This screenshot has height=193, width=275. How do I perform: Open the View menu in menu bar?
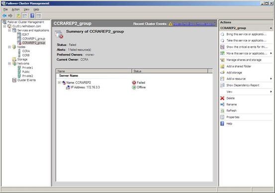click(26, 9)
